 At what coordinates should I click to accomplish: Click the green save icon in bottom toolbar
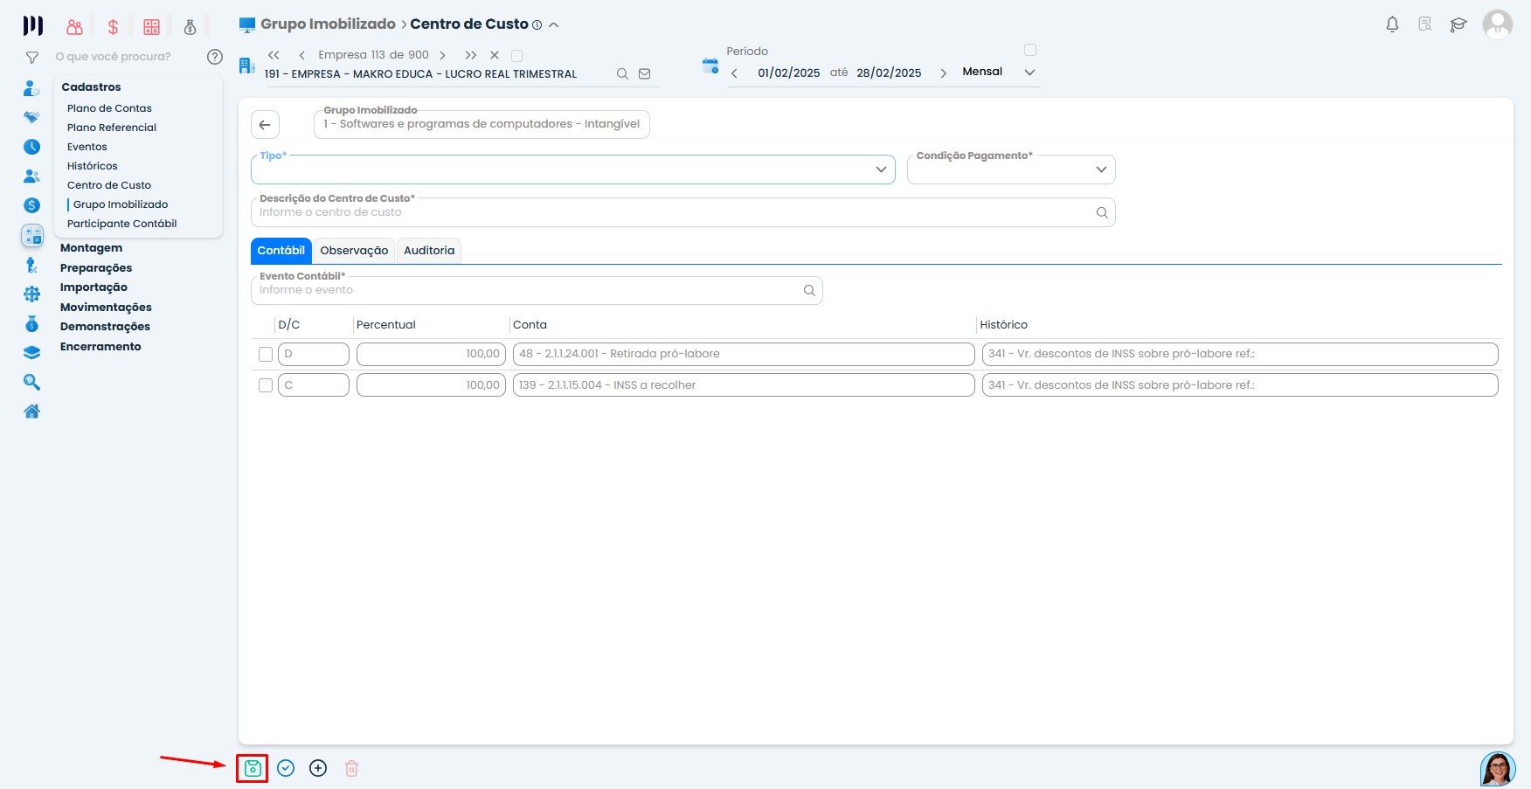pyautogui.click(x=252, y=768)
